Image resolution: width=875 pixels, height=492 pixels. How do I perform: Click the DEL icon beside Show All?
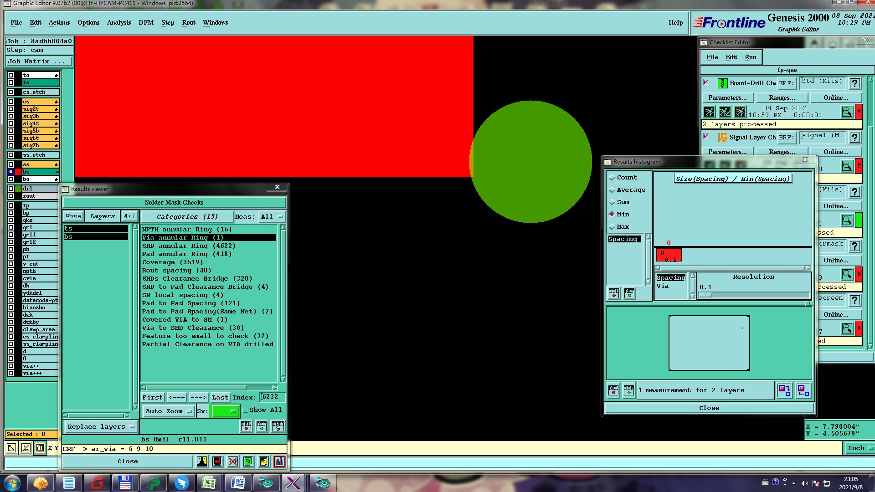click(246, 426)
